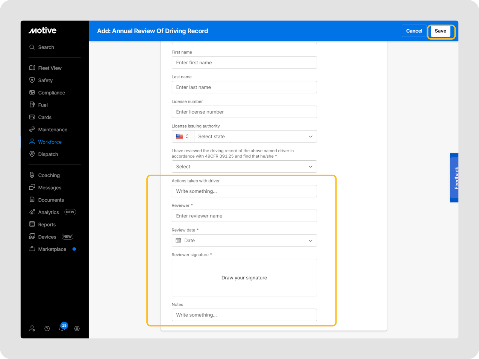Expand the Review date chevron
The height and width of the screenshot is (359, 479).
310,241
